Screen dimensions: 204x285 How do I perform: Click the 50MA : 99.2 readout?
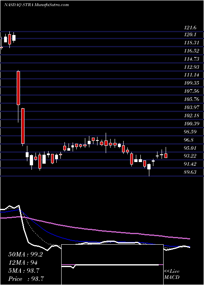point(25,254)
